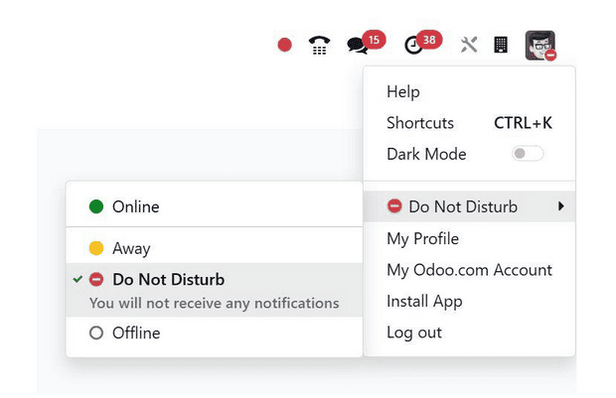Viewport: 616px width, 398px height.
Task: Open the VoIP phone dialer icon
Action: [x=319, y=45]
